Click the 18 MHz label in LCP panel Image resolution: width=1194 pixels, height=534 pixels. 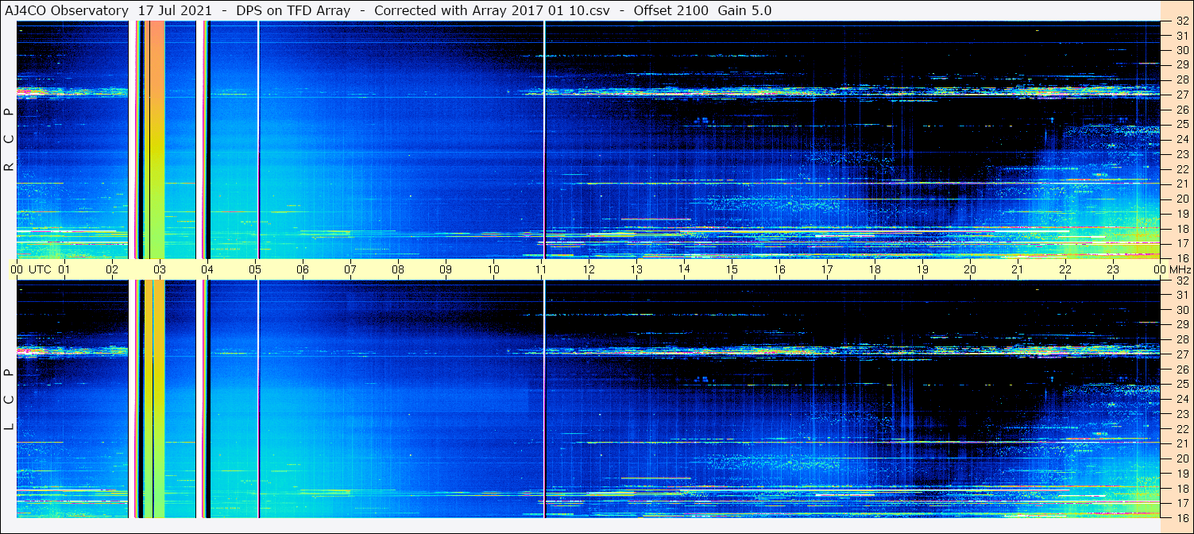tap(1181, 488)
